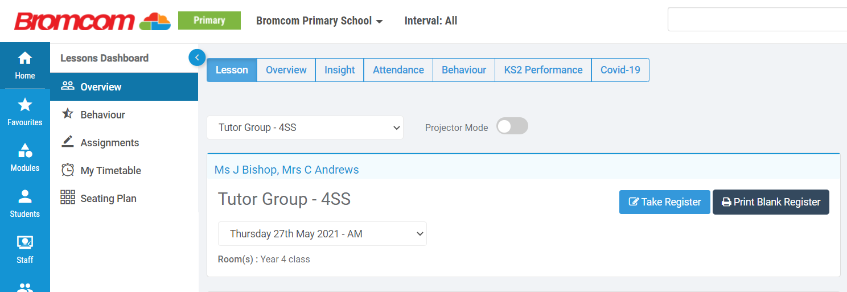Click the My Timetable clock icon
The height and width of the screenshot is (292, 847).
(68, 170)
